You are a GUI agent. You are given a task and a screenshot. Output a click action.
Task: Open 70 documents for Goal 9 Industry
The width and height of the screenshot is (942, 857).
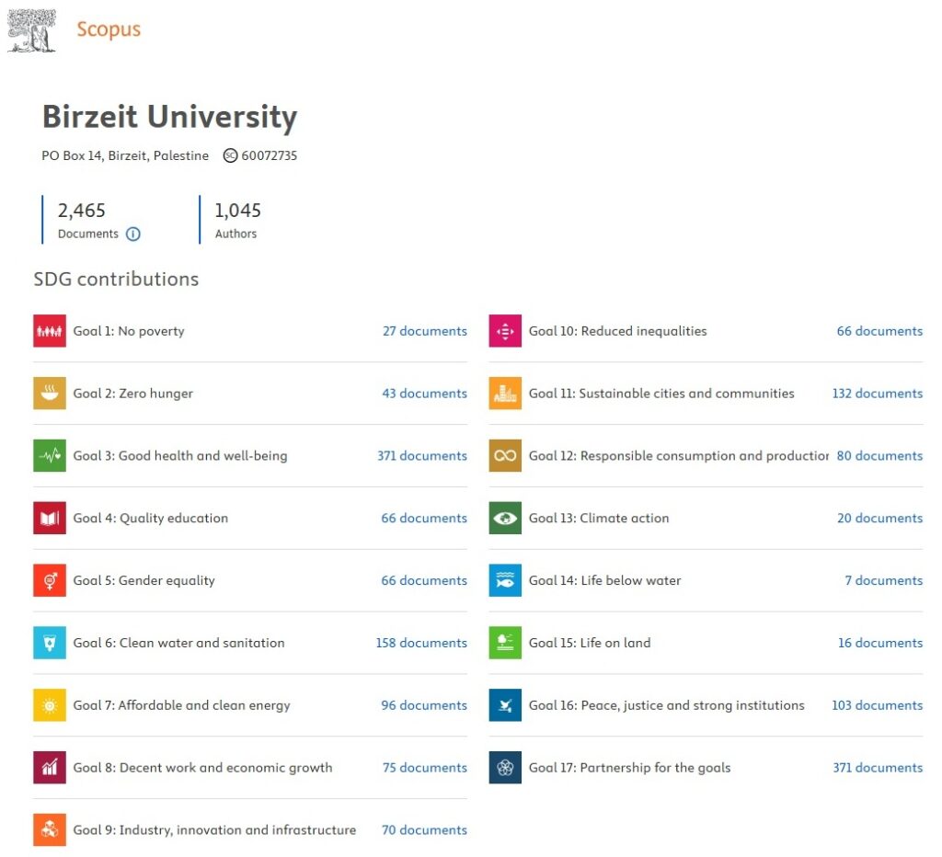[x=424, y=830]
